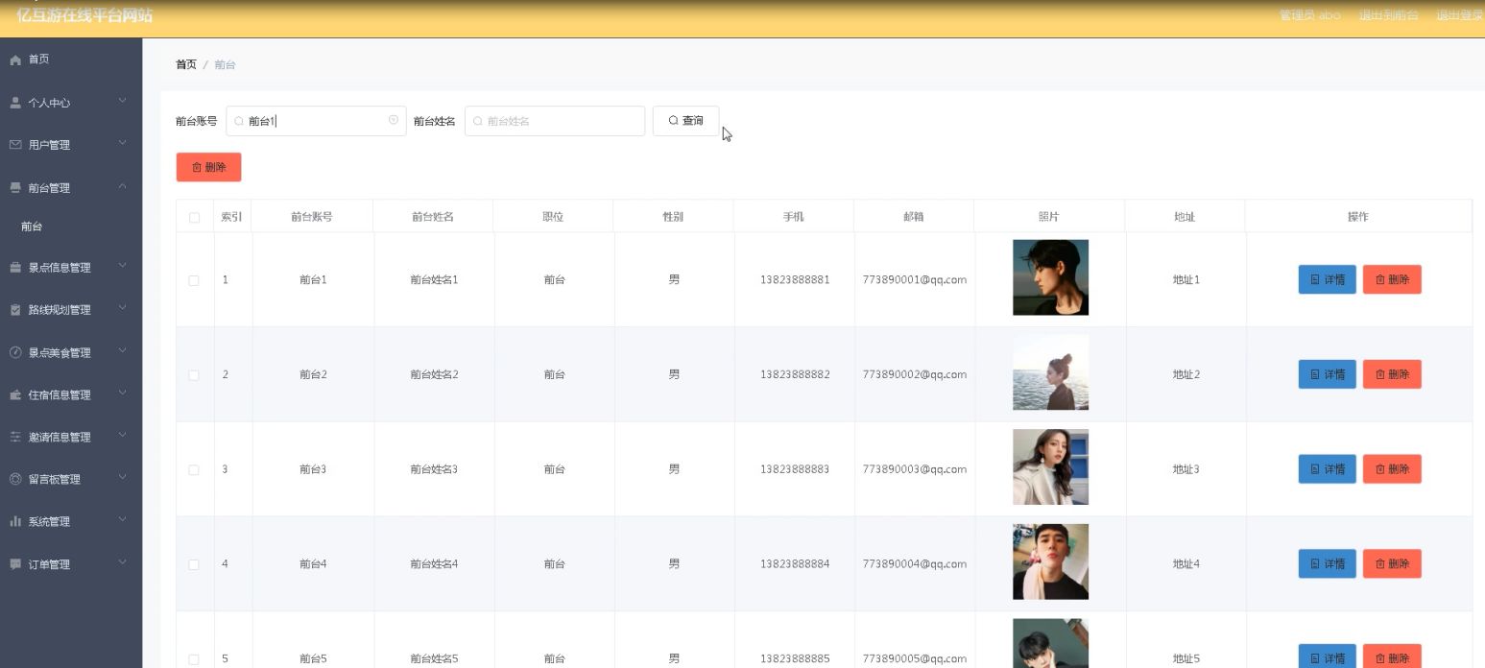Viewport: 1485px width, 668px height.
Task: Open the photo thumbnail in row 前台2
Action: coord(1050,372)
